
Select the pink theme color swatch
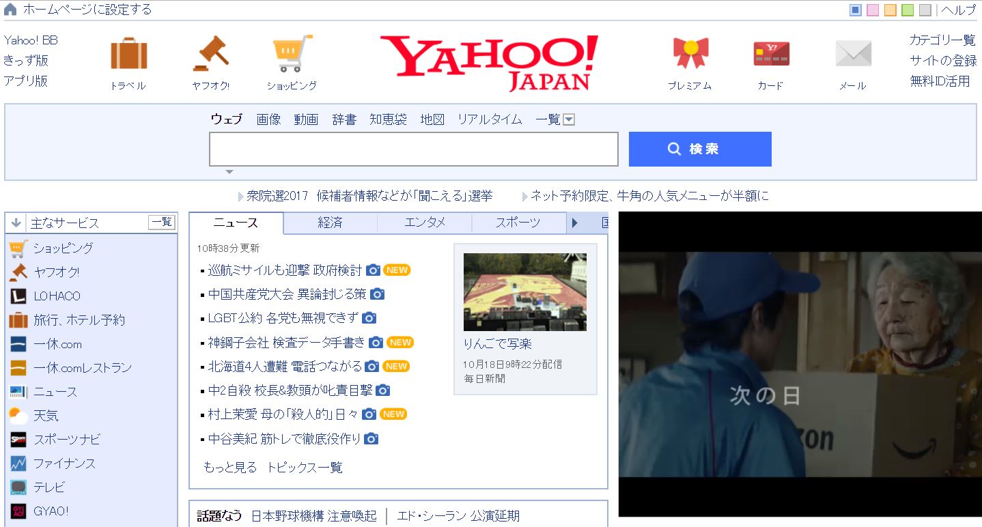click(x=874, y=10)
